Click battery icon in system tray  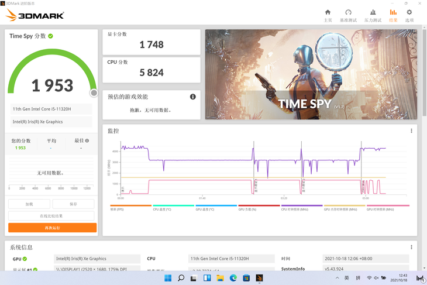[384, 278]
